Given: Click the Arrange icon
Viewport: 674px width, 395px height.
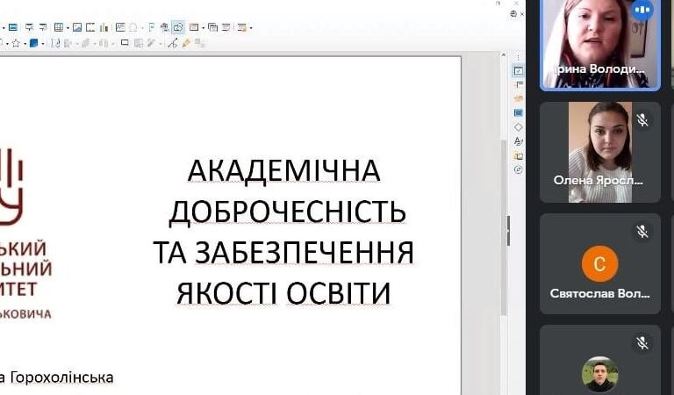Looking at the screenshot, I should [85, 43].
